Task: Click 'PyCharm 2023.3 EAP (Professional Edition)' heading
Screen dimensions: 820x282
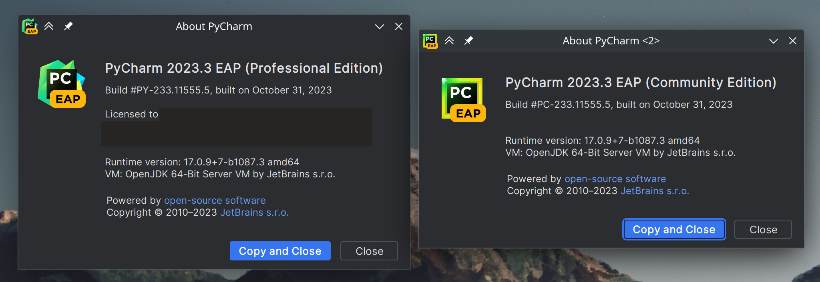Action: point(244,68)
